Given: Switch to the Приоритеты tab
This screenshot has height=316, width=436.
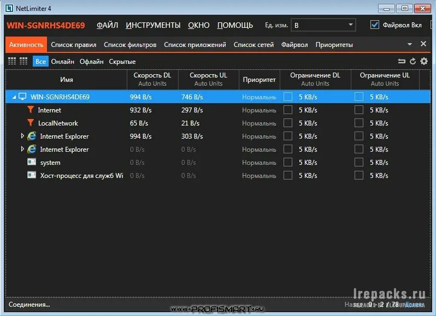Looking at the screenshot, I should coord(334,45).
